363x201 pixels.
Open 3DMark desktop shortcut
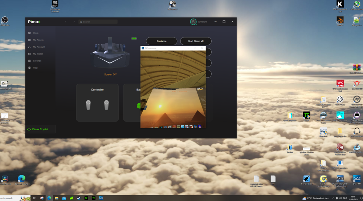(340, 21)
